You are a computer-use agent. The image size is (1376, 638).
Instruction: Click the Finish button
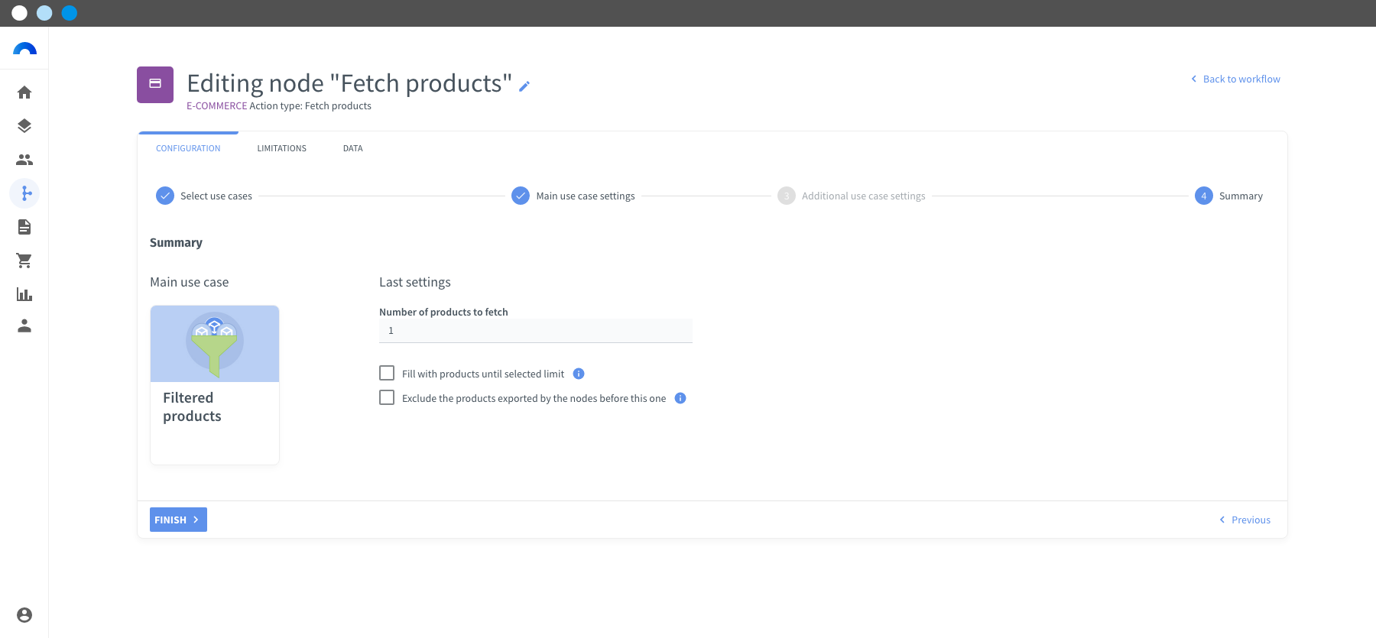[178, 520]
